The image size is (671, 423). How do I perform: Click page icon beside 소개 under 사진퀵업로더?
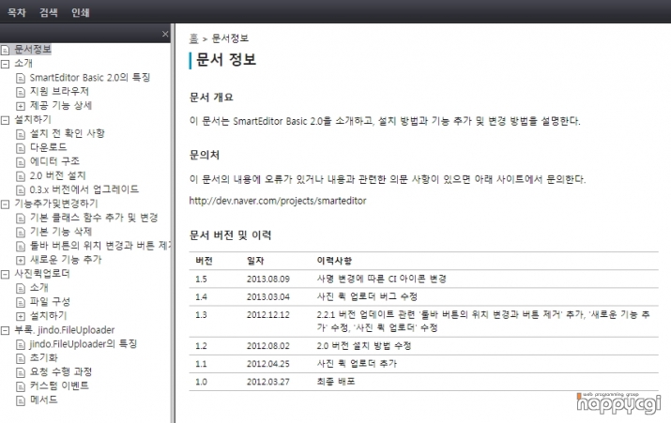21,289
